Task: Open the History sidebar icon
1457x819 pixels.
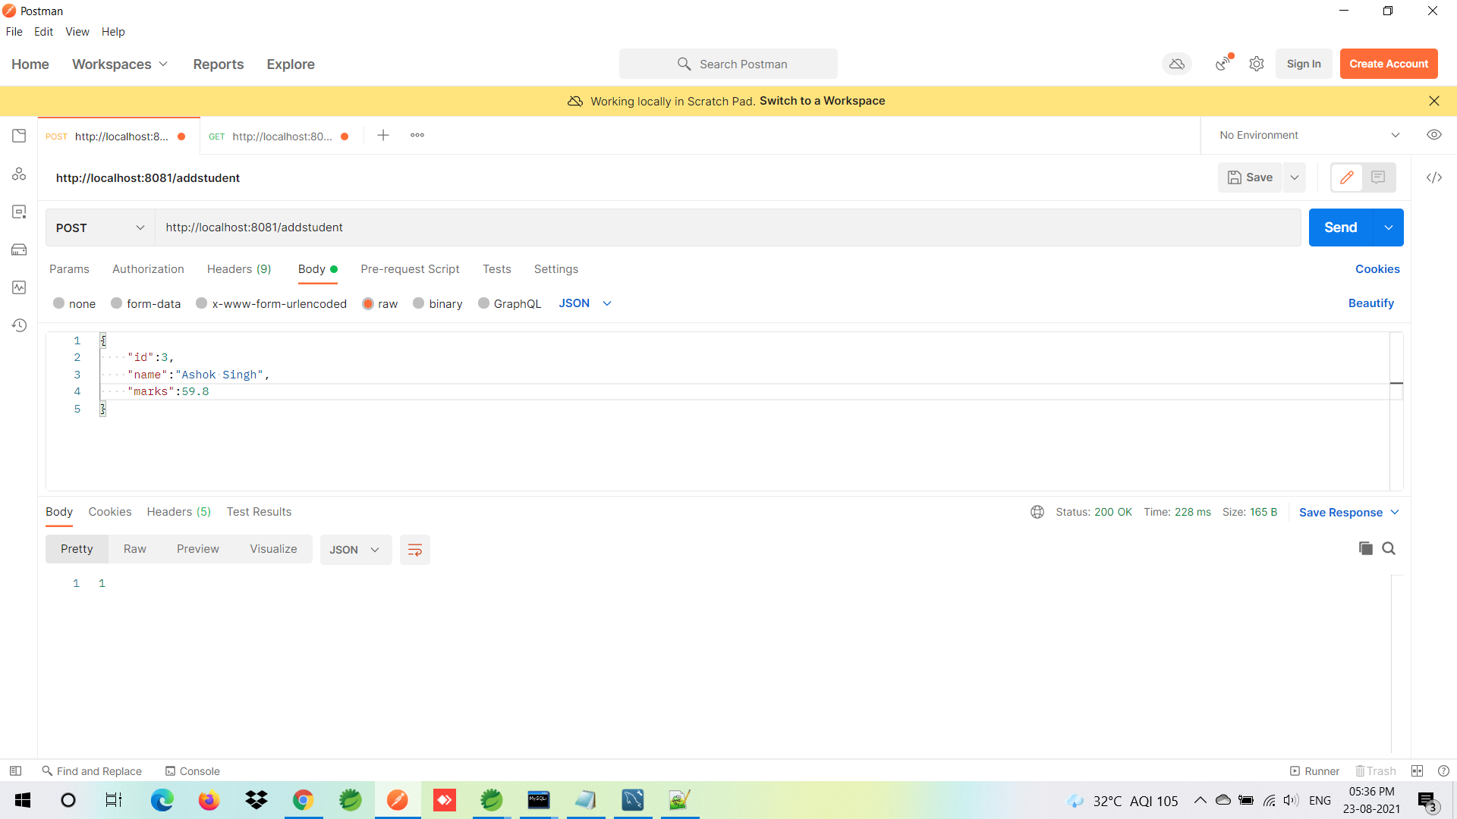Action: 19,325
